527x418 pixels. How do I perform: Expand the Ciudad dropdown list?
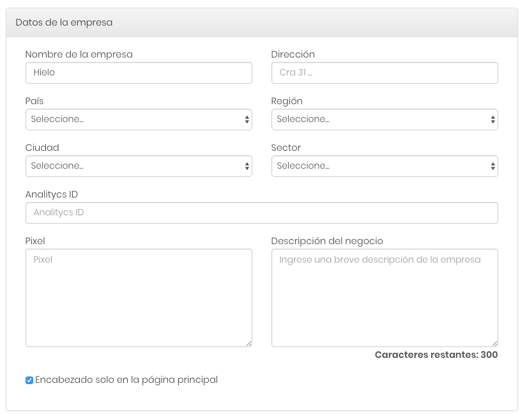[139, 166]
